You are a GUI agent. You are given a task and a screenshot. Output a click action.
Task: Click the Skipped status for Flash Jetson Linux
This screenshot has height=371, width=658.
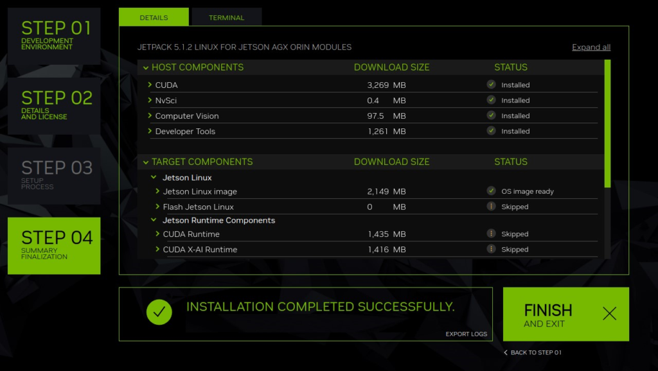point(515,207)
